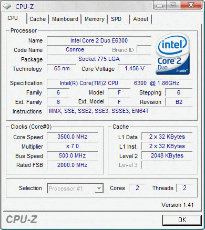Viewport: 205px width, 230px height.
Task: Click the Rated FSB value field
Action: (72, 165)
